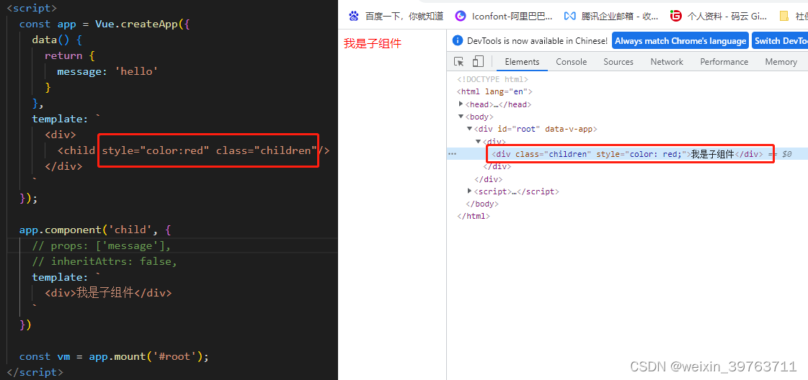This screenshot has width=808, height=380.
Task: Select the <!DOCTYPE html> line
Action: (x=492, y=79)
